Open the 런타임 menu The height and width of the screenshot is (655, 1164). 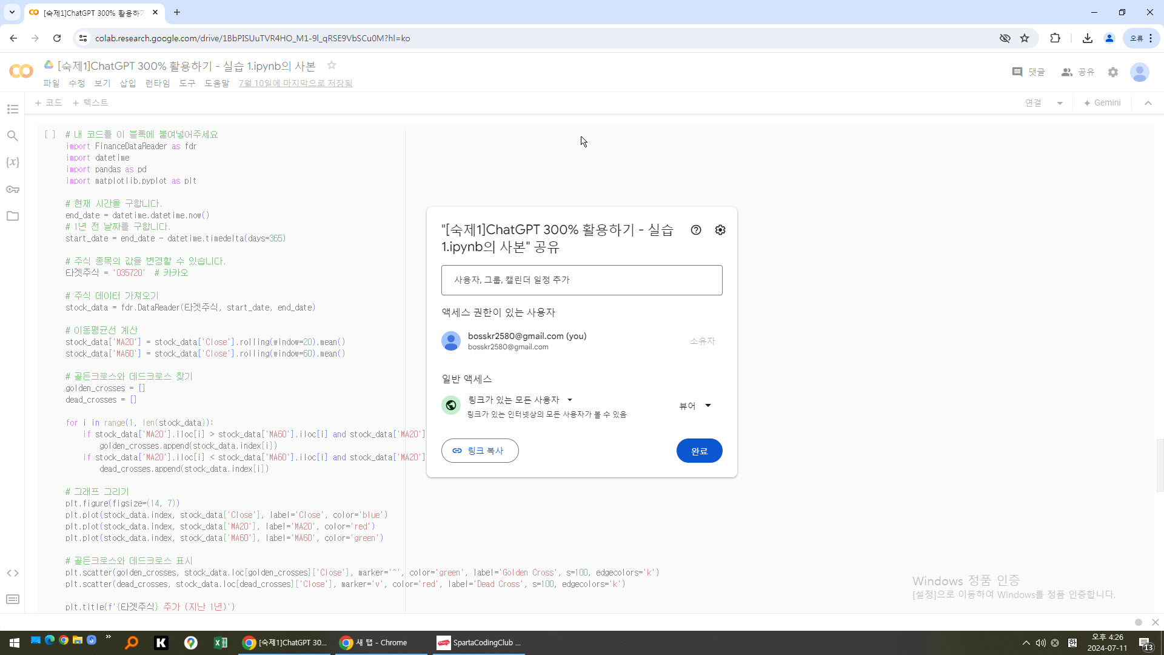[158, 83]
